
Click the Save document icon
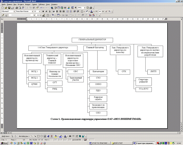point(9,8)
